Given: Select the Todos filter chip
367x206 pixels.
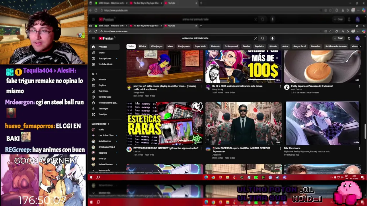Looking at the screenshot, I should [x=131, y=46].
